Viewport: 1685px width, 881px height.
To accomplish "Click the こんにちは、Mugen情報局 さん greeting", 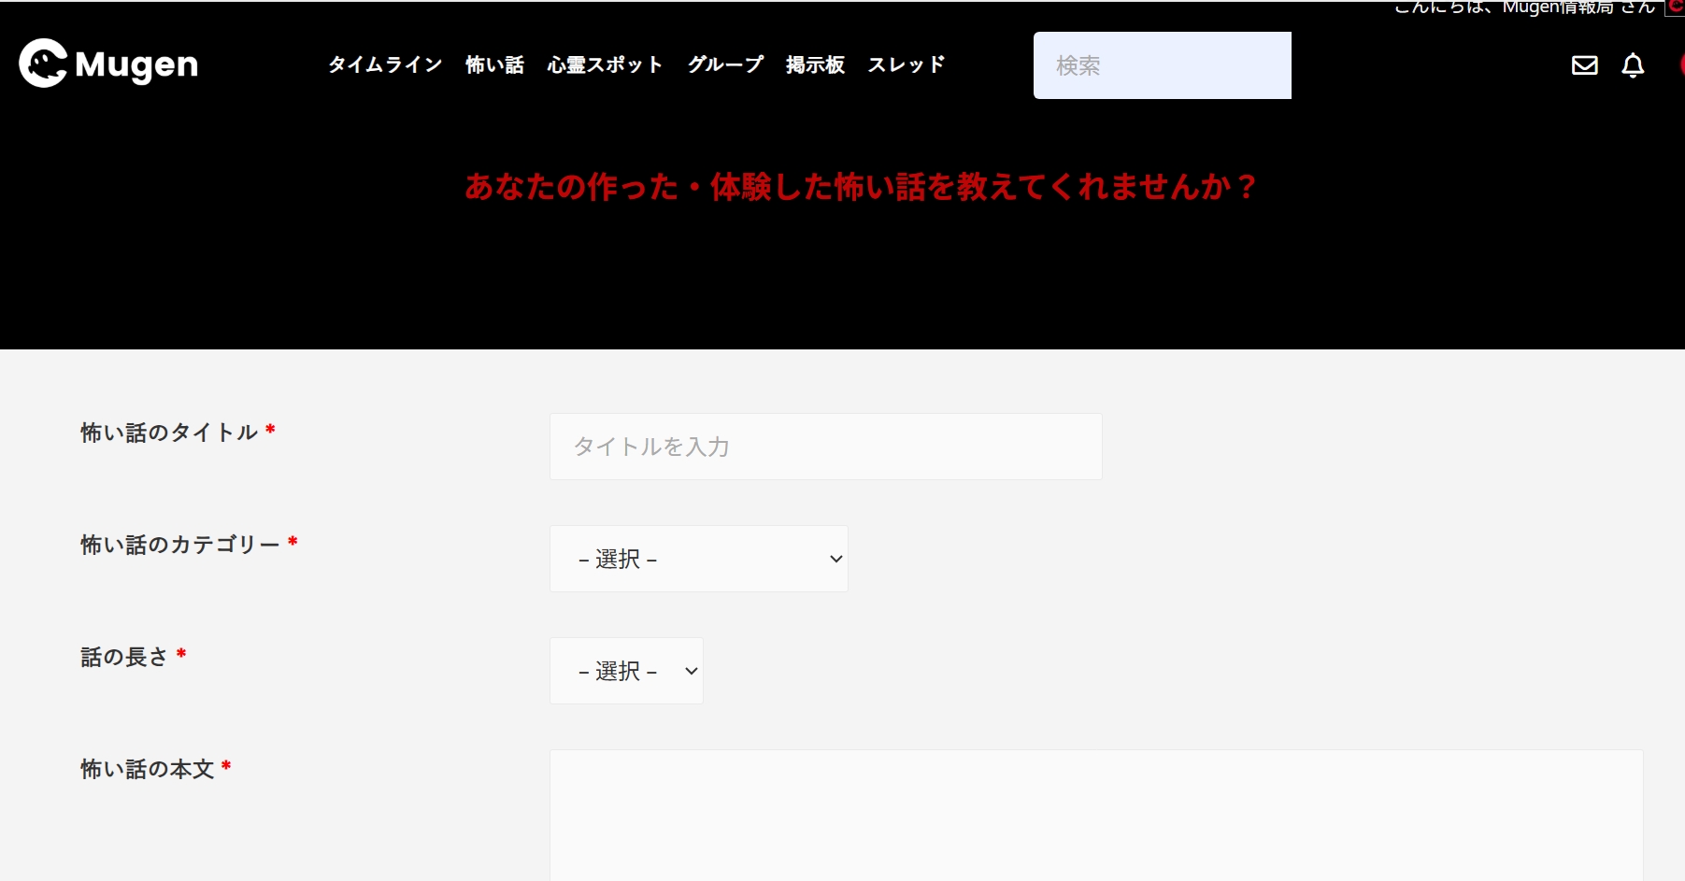I will [1524, 8].
